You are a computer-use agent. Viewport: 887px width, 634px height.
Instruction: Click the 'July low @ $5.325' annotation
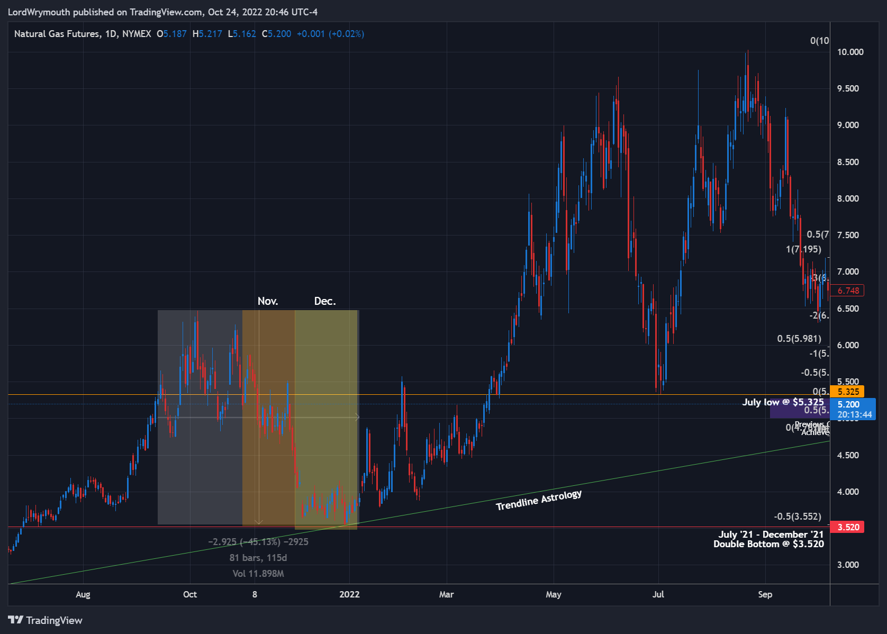783,402
